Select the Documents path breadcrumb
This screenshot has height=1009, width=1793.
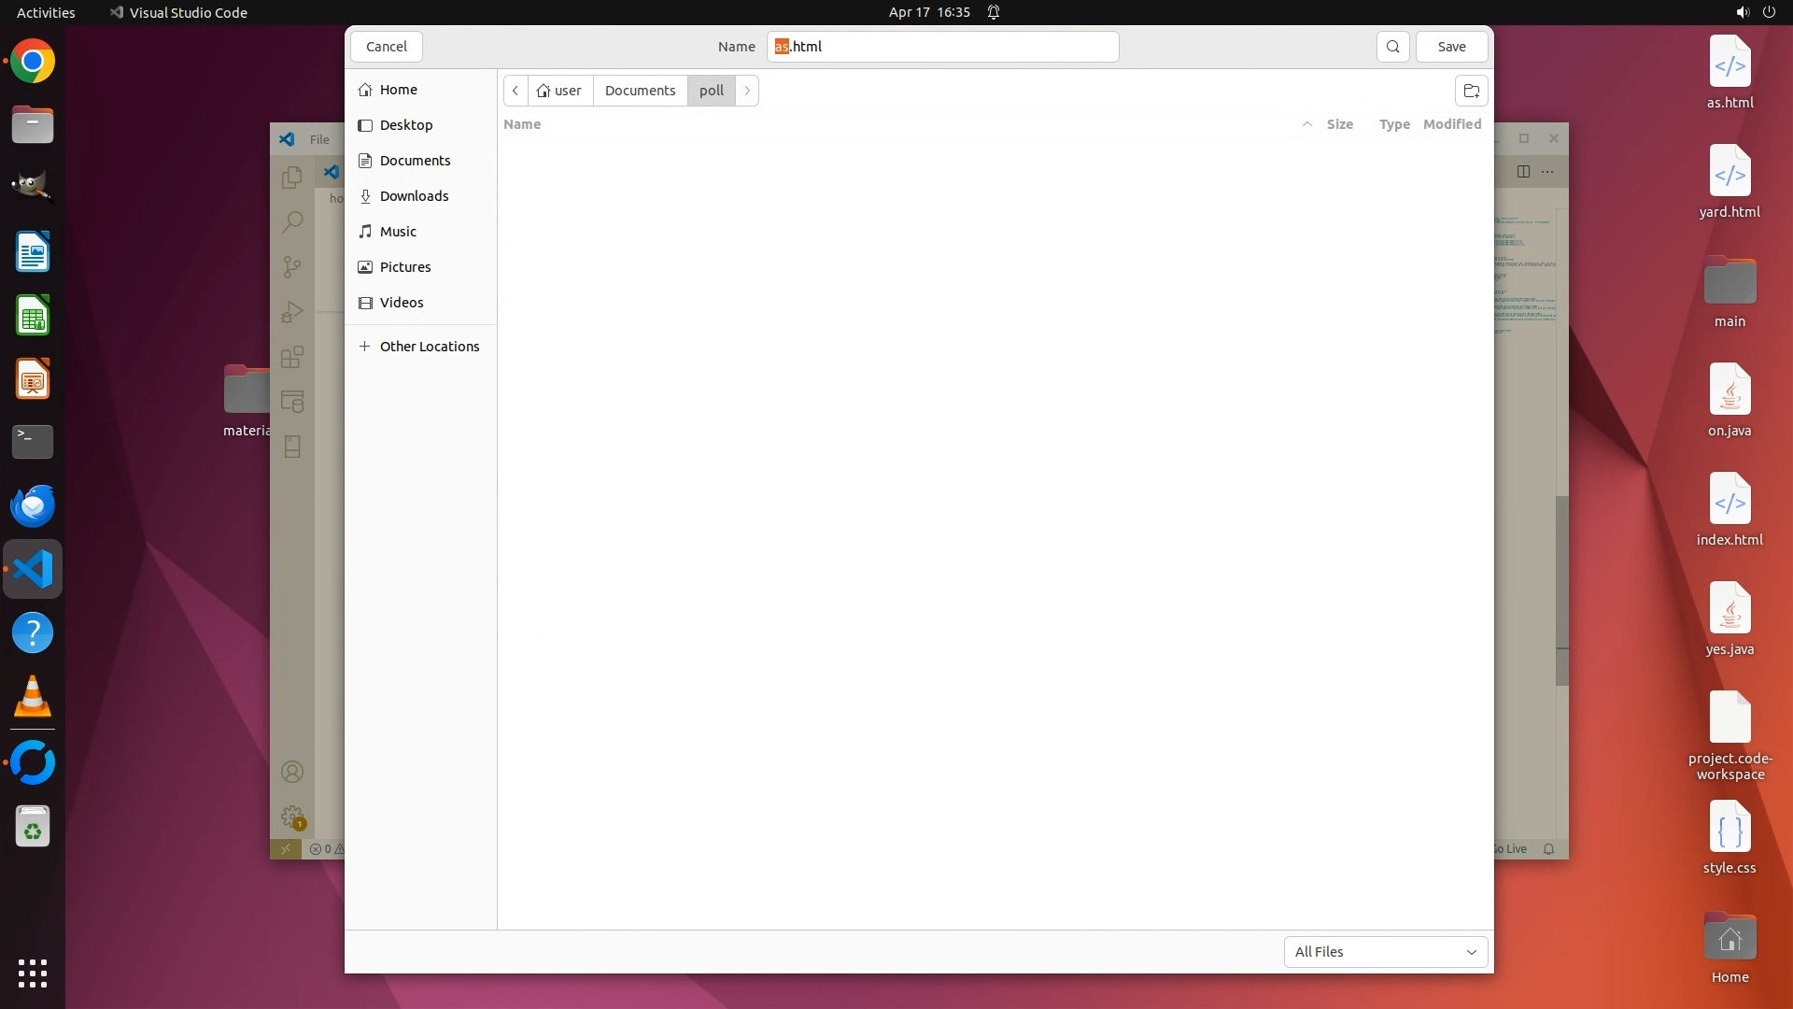(640, 91)
